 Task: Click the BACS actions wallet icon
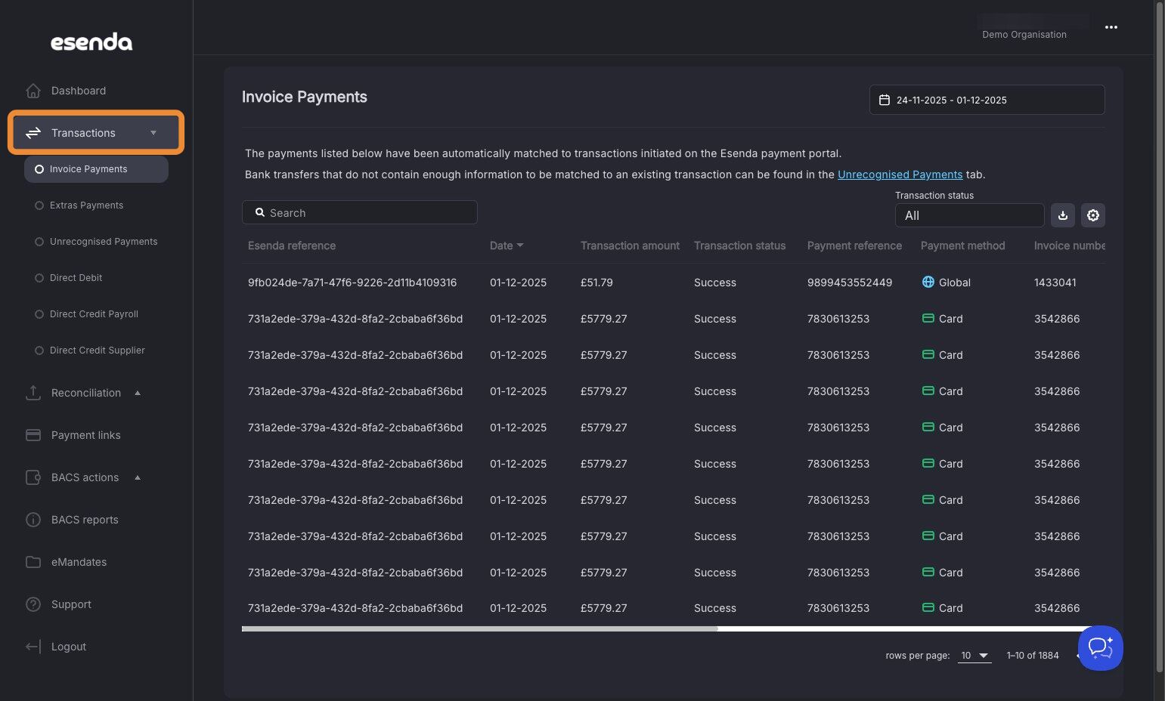(33, 477)
